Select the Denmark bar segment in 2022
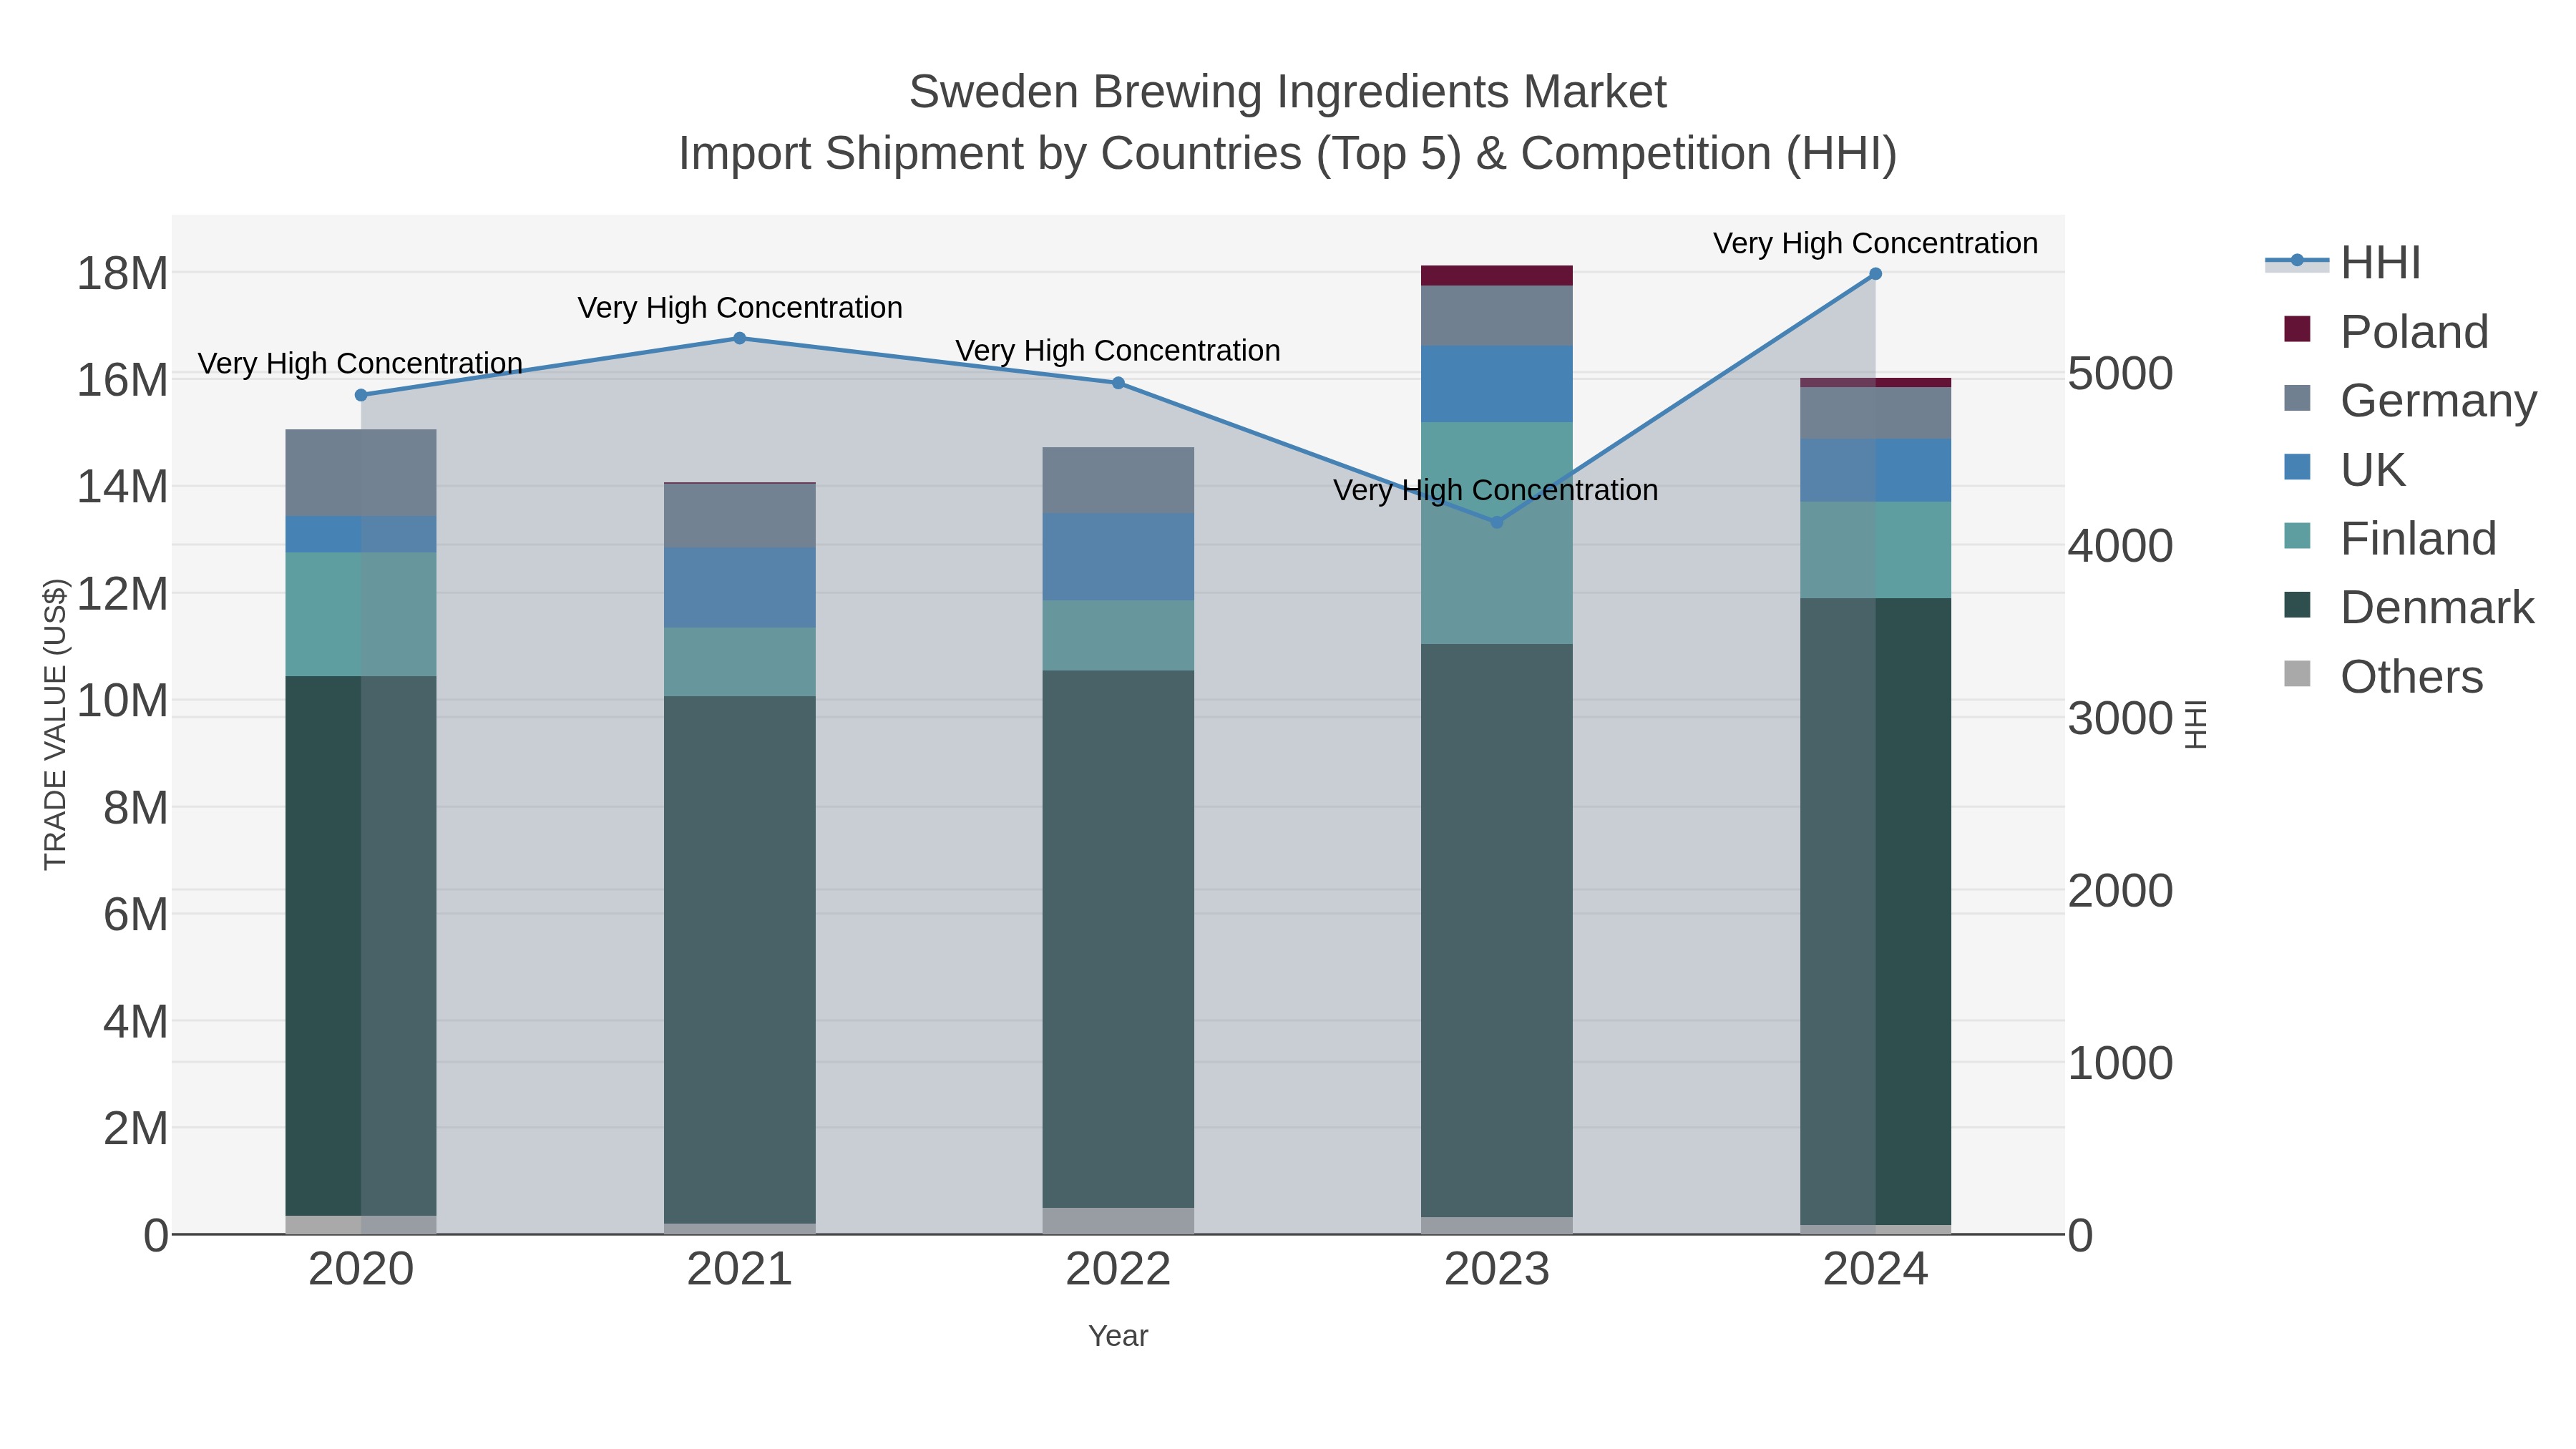Screen dimensions: 2576x1449 (x=1118, y=939)
